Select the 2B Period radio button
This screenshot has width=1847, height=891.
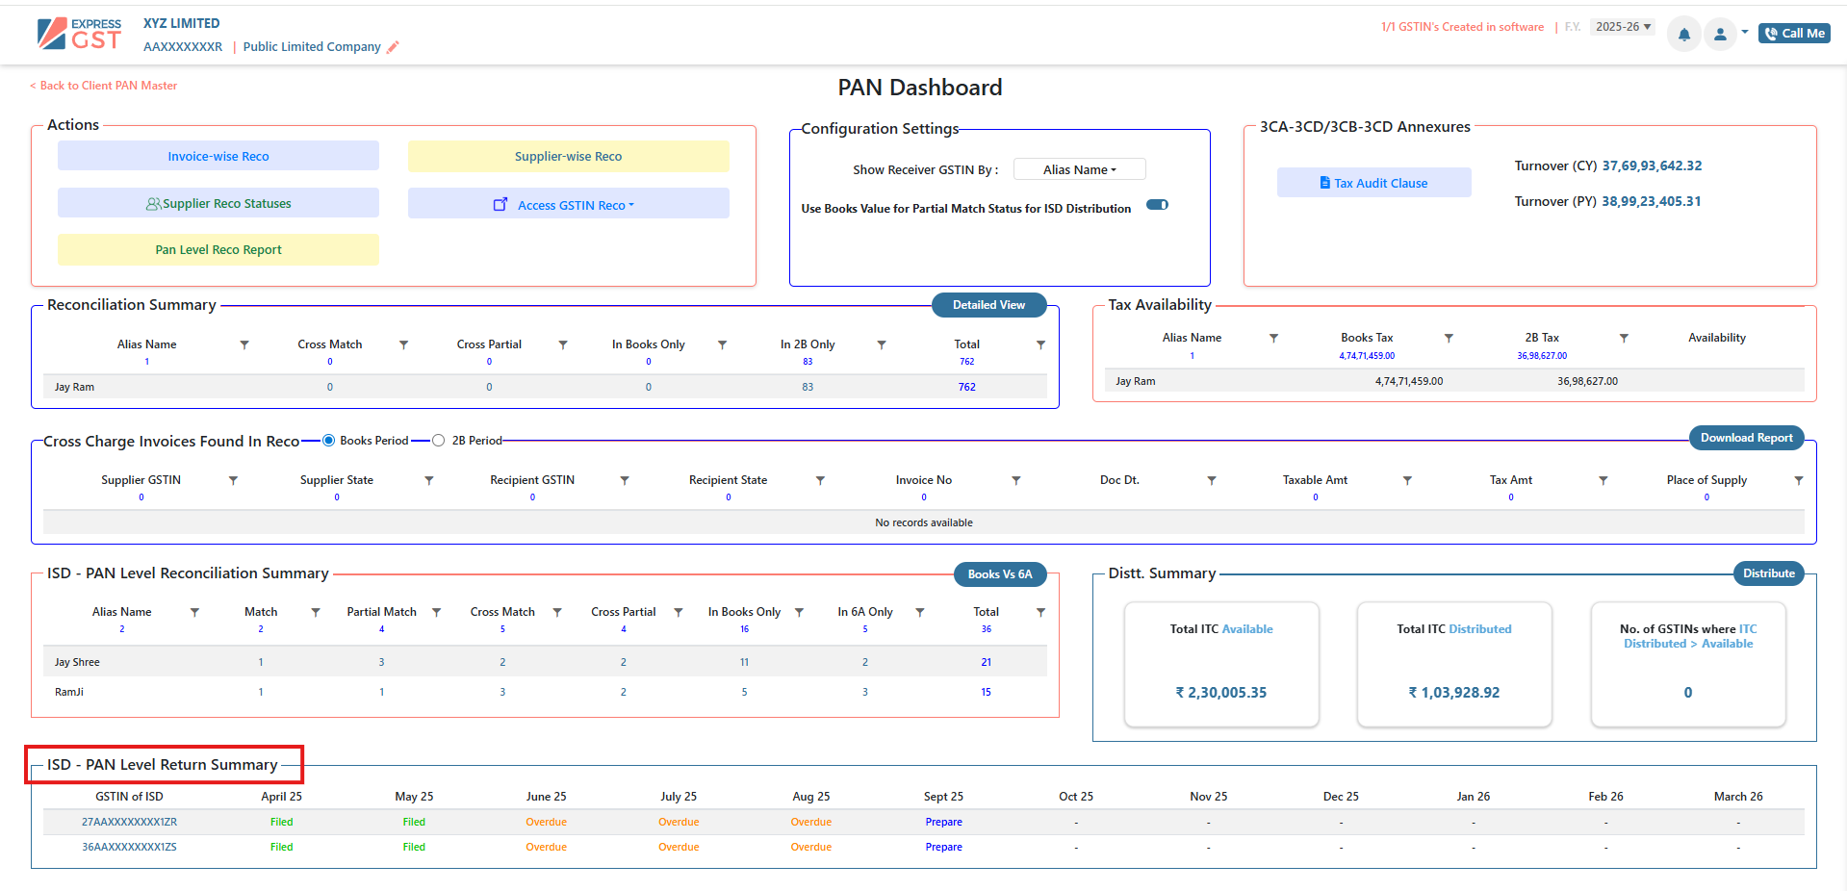(439, 441)
